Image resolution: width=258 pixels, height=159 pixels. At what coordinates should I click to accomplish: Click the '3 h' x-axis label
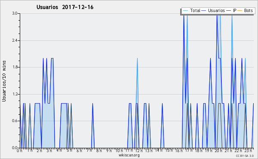coord(49,151)
